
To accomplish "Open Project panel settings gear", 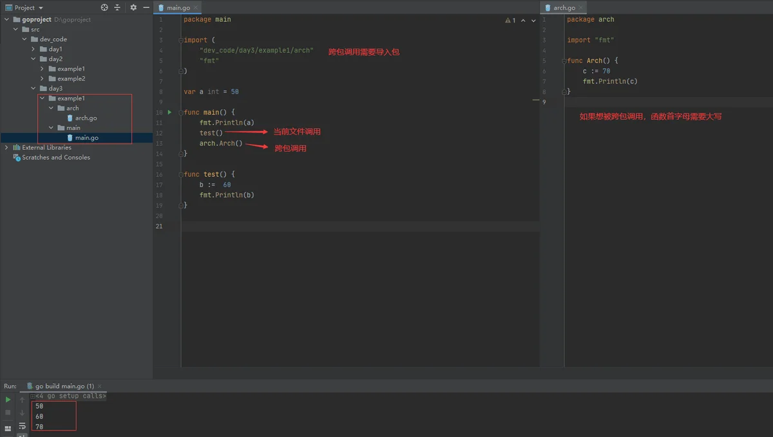I will (x=133, y=8).
